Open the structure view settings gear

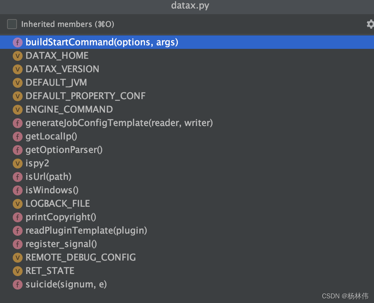370,24
